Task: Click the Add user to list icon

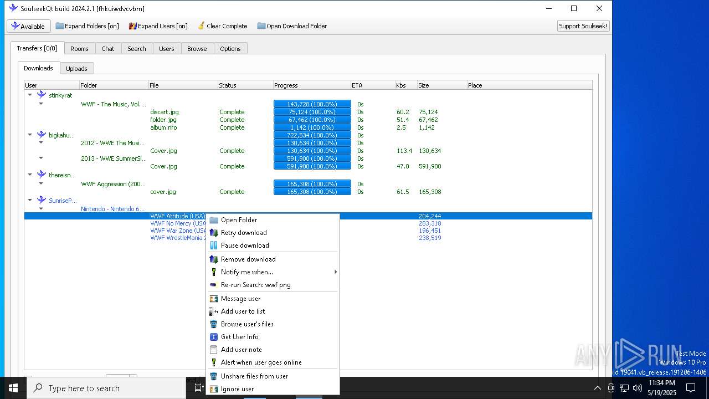Action: [214, 311]
